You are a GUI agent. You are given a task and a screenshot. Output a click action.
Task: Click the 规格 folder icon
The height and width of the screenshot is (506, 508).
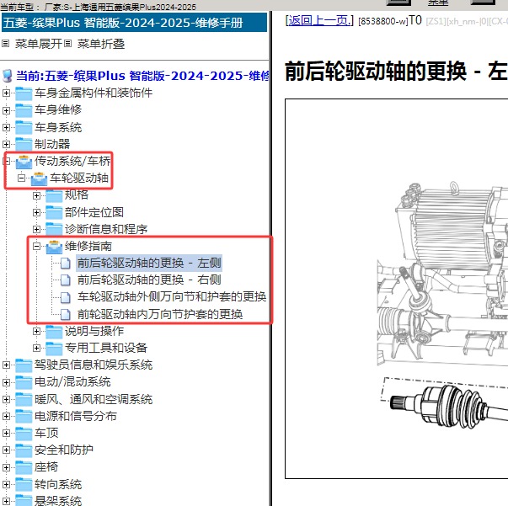(54, 195)
